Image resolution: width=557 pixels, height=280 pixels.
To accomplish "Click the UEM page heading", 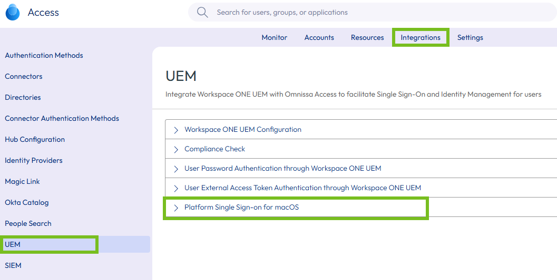I will (x=181, y=76).
